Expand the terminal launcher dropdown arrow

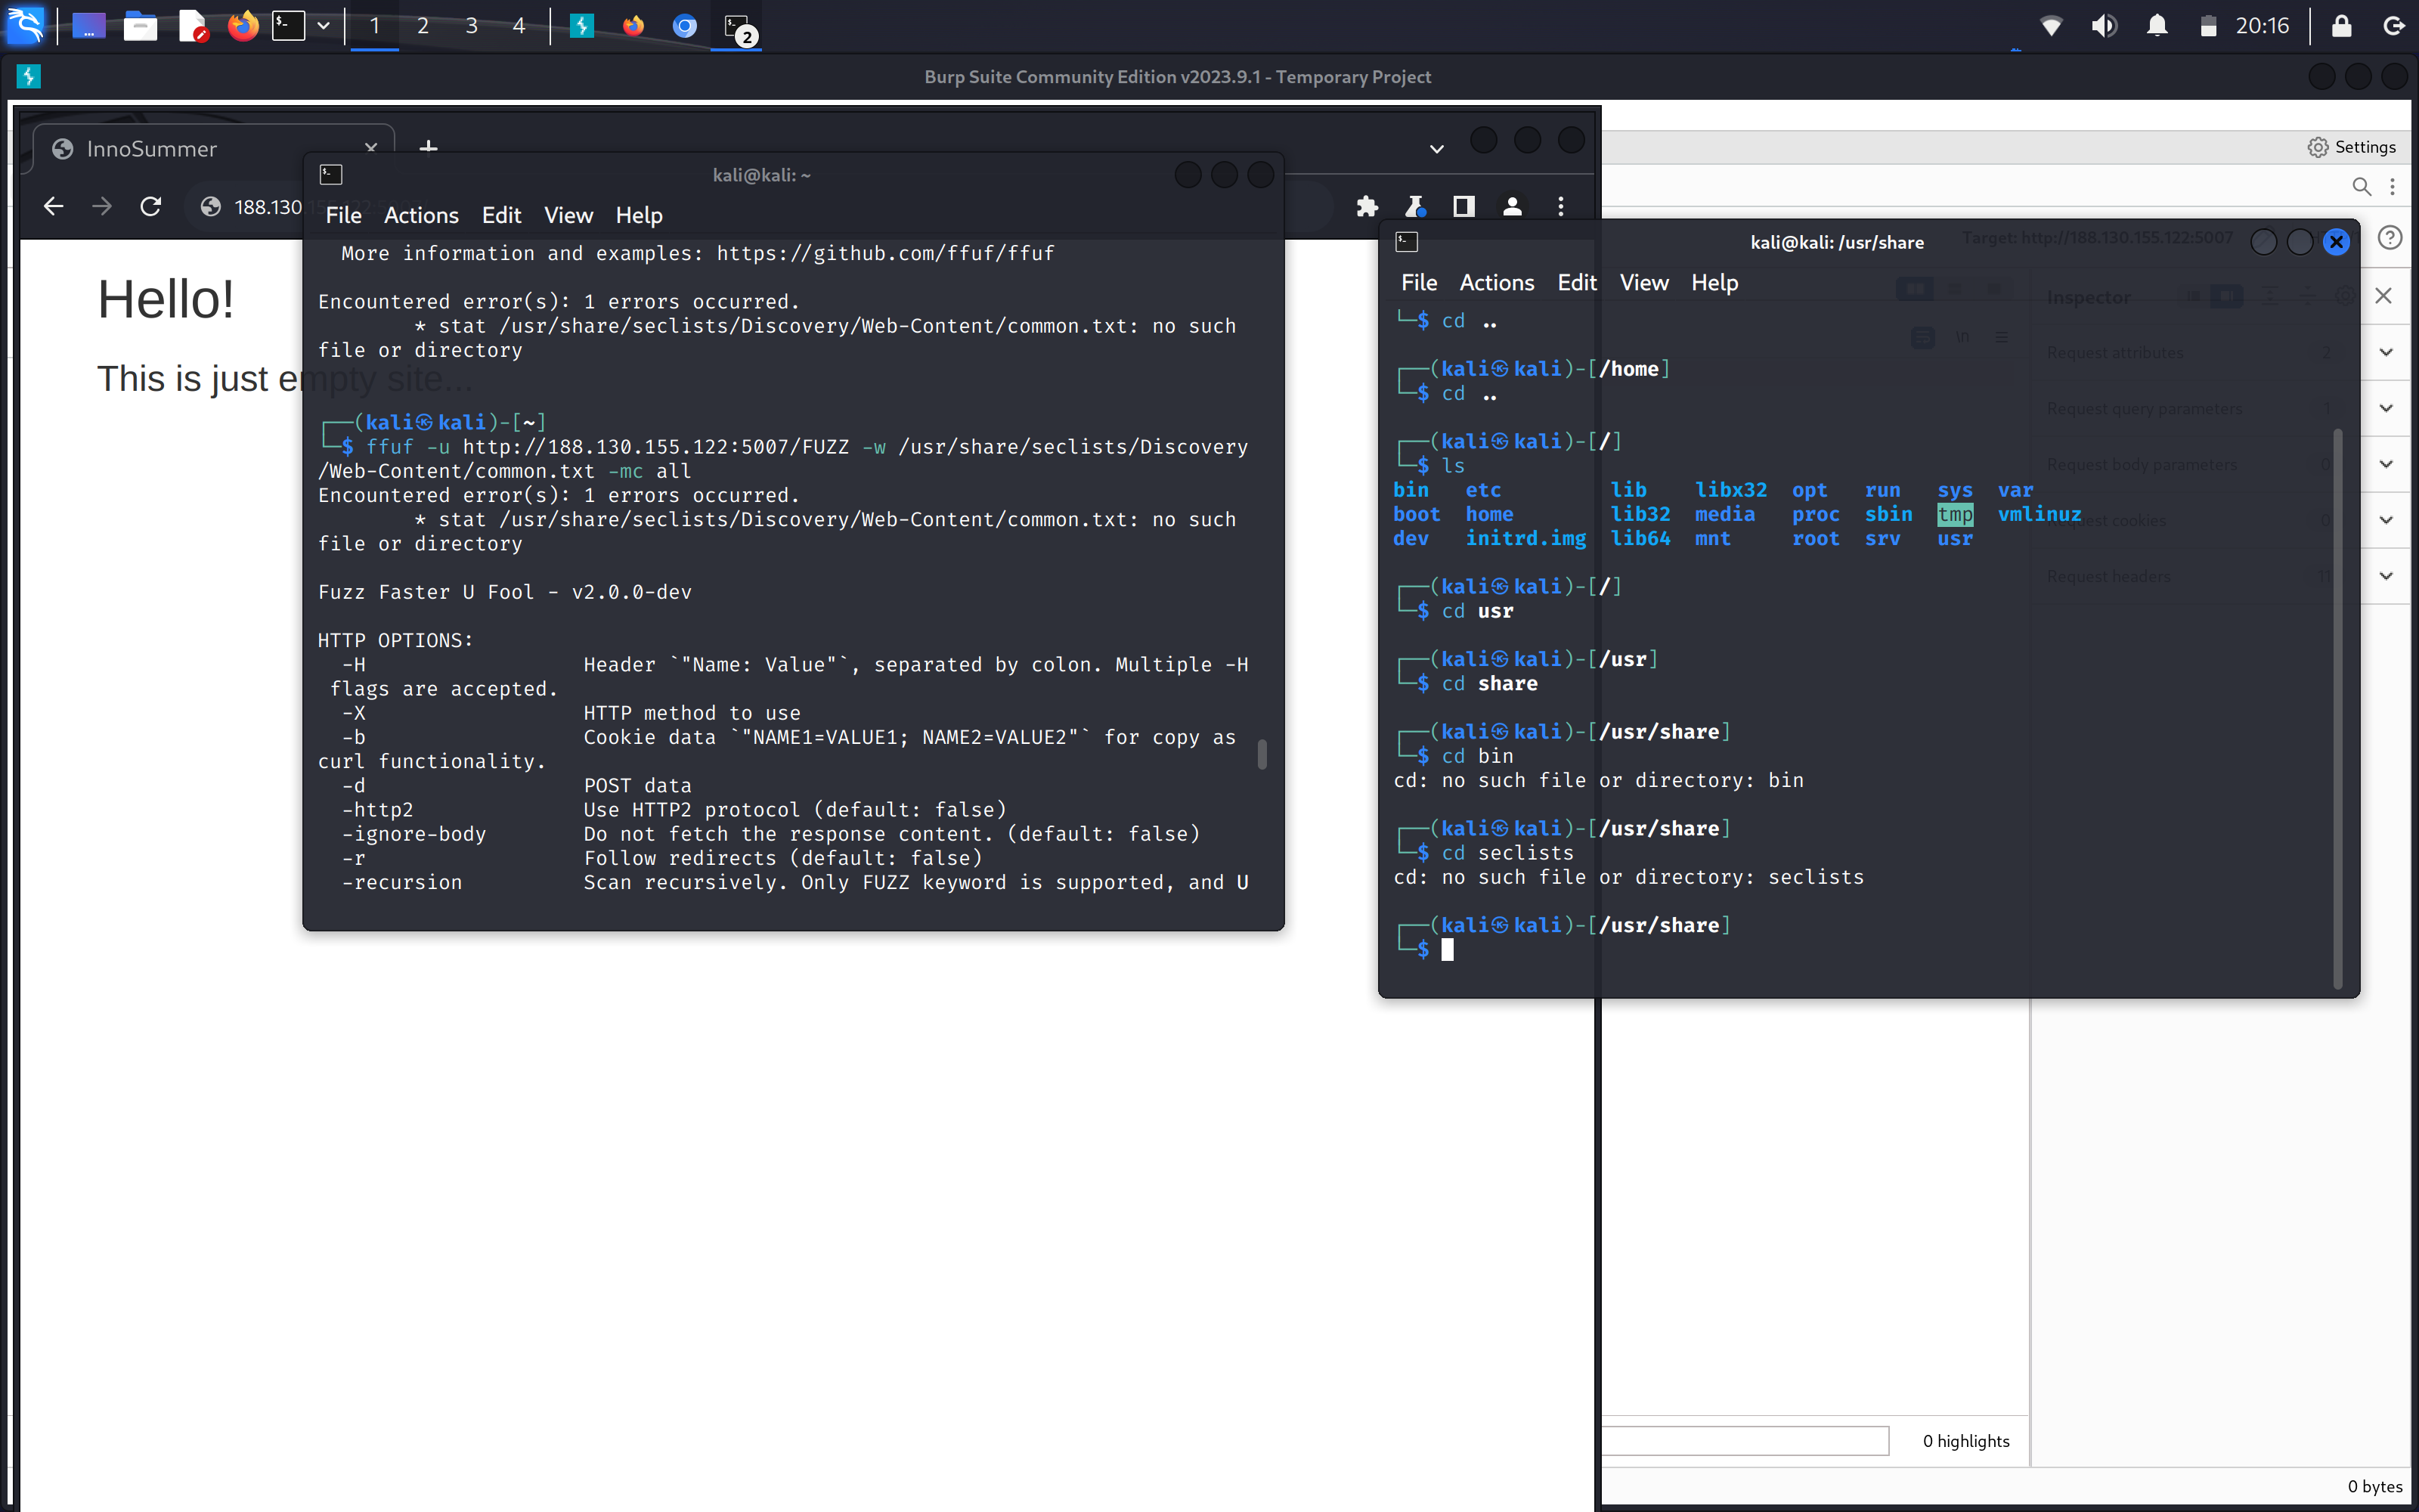[324, 26]
